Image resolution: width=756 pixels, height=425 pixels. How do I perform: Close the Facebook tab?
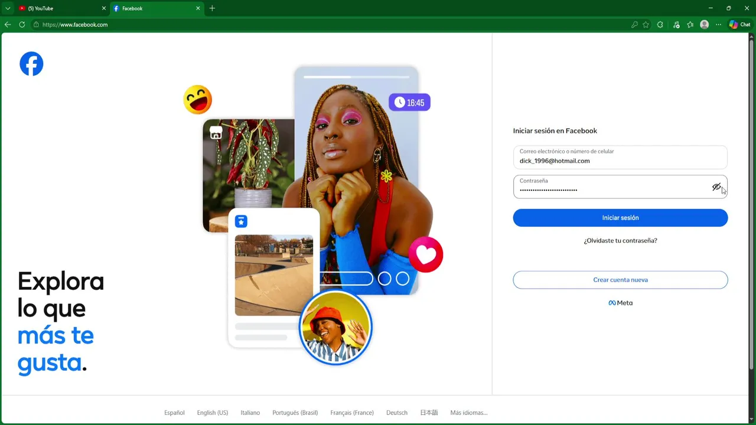(198, 8)
